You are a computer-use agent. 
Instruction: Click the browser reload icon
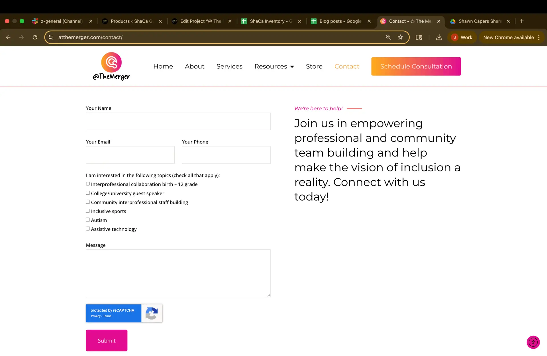coord(35,37)
